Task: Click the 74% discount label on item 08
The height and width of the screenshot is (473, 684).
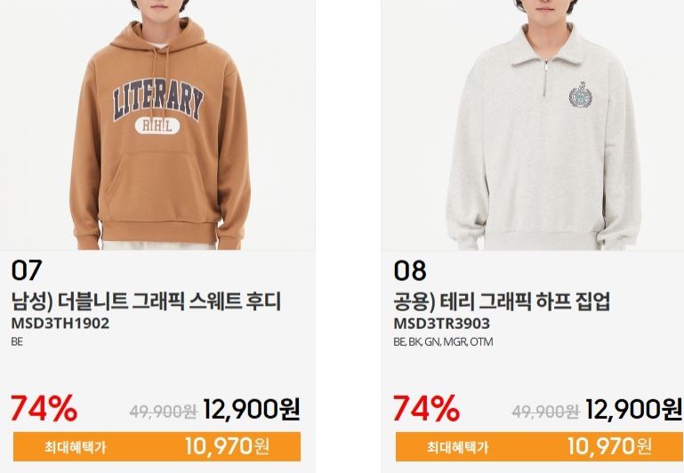Action: pos(426,408)
